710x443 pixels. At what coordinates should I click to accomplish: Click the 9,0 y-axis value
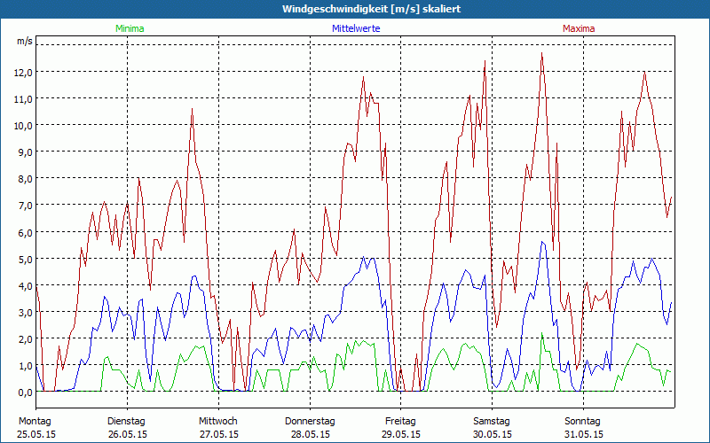pos(25,152)
